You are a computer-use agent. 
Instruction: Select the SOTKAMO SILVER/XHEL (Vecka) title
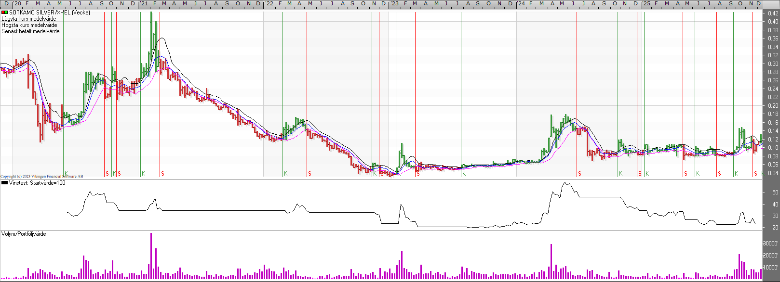coord(50,13)
